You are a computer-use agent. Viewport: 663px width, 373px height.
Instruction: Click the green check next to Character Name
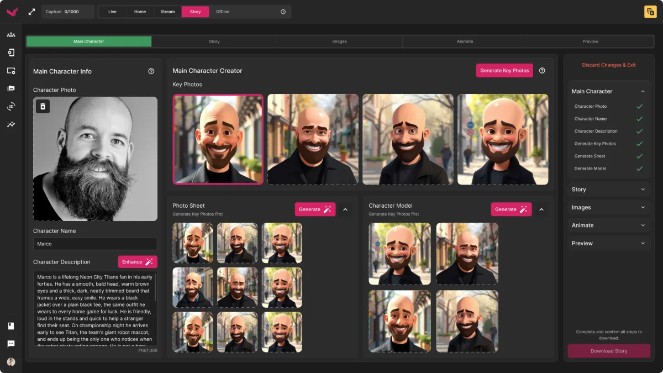click(639, 119)
